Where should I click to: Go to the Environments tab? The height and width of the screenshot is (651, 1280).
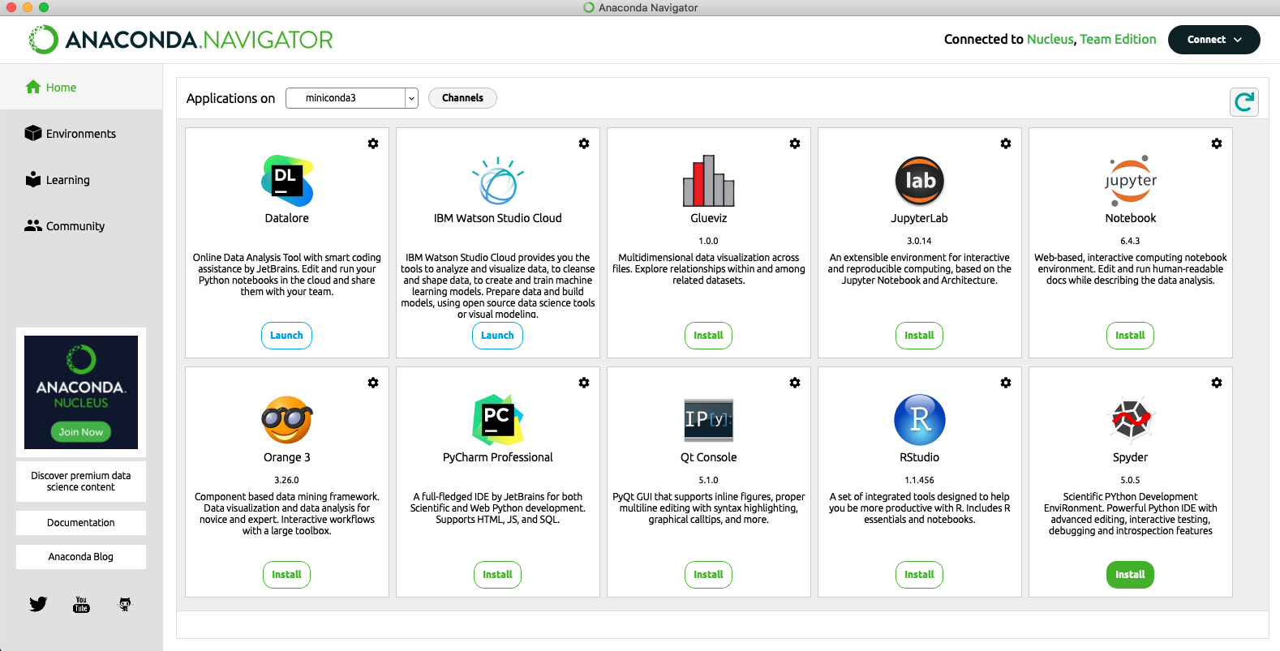click(x=80, y=134)
